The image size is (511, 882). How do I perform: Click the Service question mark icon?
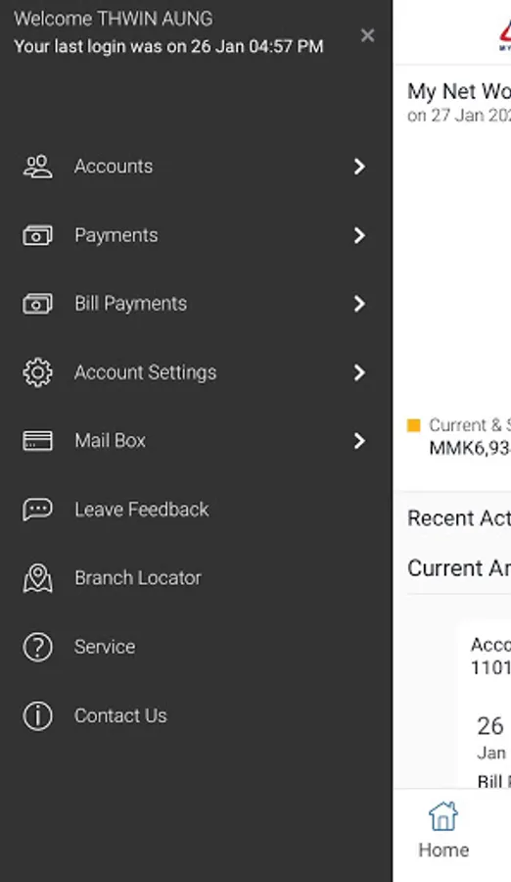coord(37,647)
